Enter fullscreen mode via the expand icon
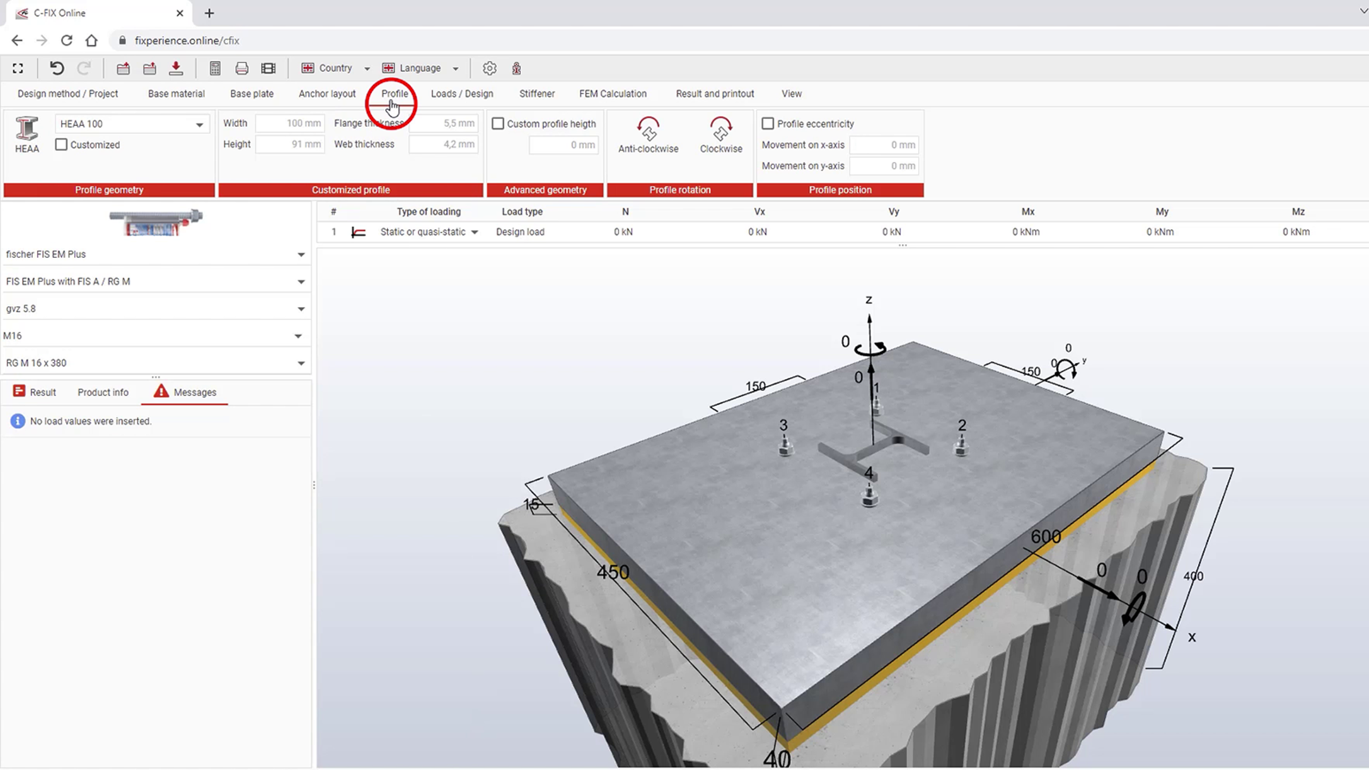 click(x=18, y=68)
